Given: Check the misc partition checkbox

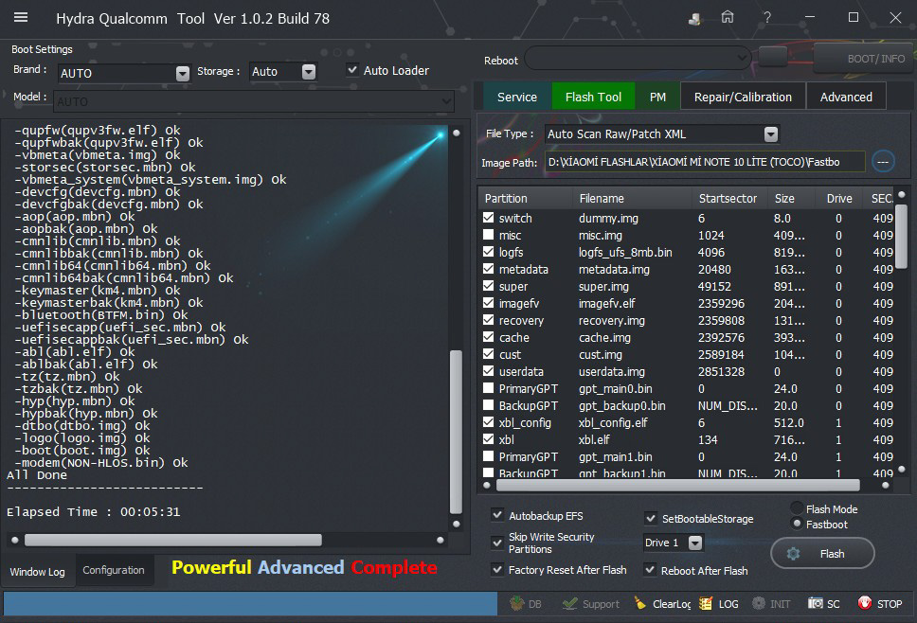Looking at the screenshot, I should (x=488, y=235).
